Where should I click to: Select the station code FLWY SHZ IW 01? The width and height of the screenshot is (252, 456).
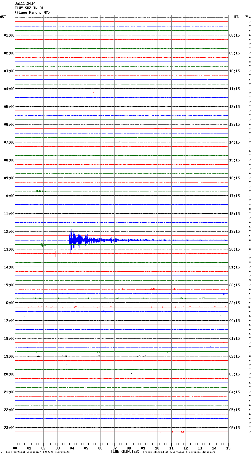29,8
